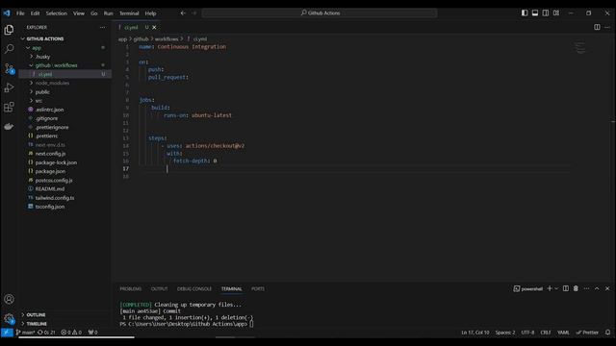This screenshot has height=346, width=616.
Task: Open the Accounts menu icon
Action: [x=9, y=299]
